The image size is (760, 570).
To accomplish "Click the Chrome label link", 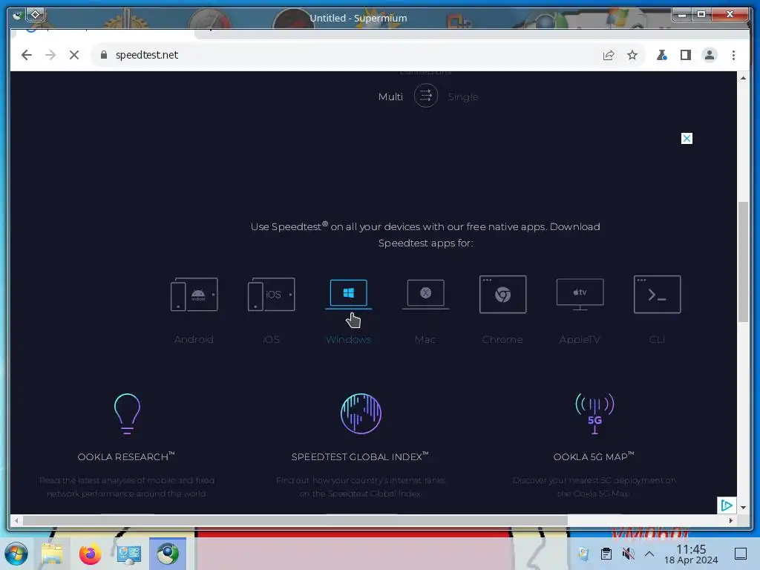I will tap(502, 339).
